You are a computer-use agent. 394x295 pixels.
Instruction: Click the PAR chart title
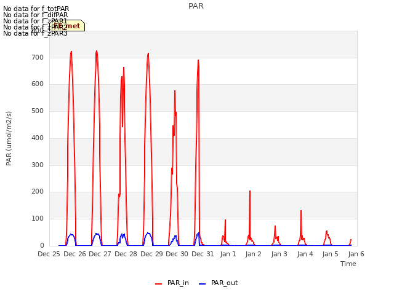(196, 6)
